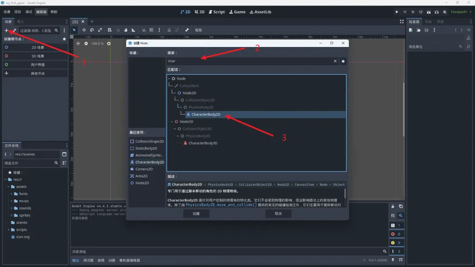Collapse the Node3D tree branch

172,122
